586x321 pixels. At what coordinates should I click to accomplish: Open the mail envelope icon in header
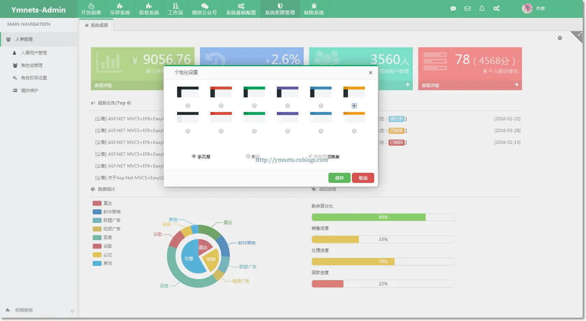pyautogui.click(x=468, y=8)
